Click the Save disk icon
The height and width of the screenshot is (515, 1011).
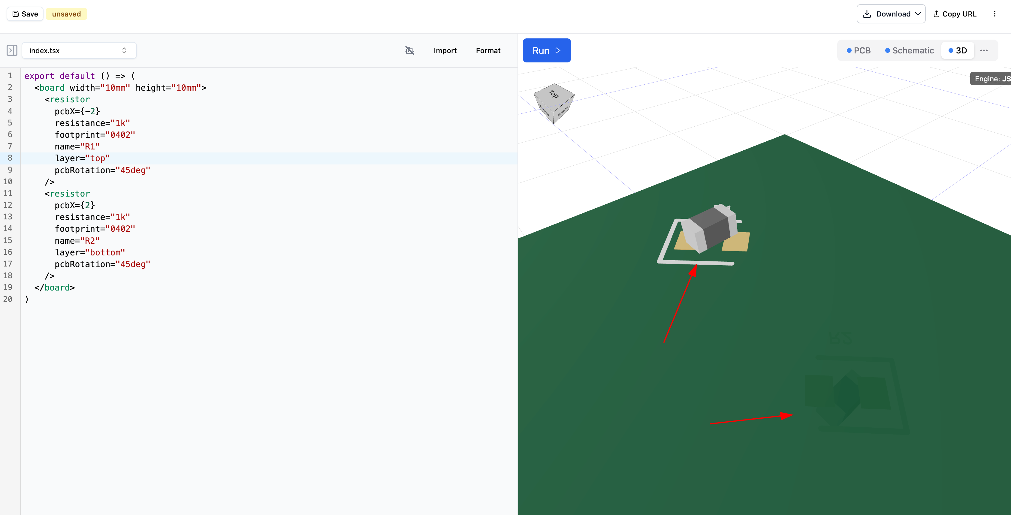(16, 14)
